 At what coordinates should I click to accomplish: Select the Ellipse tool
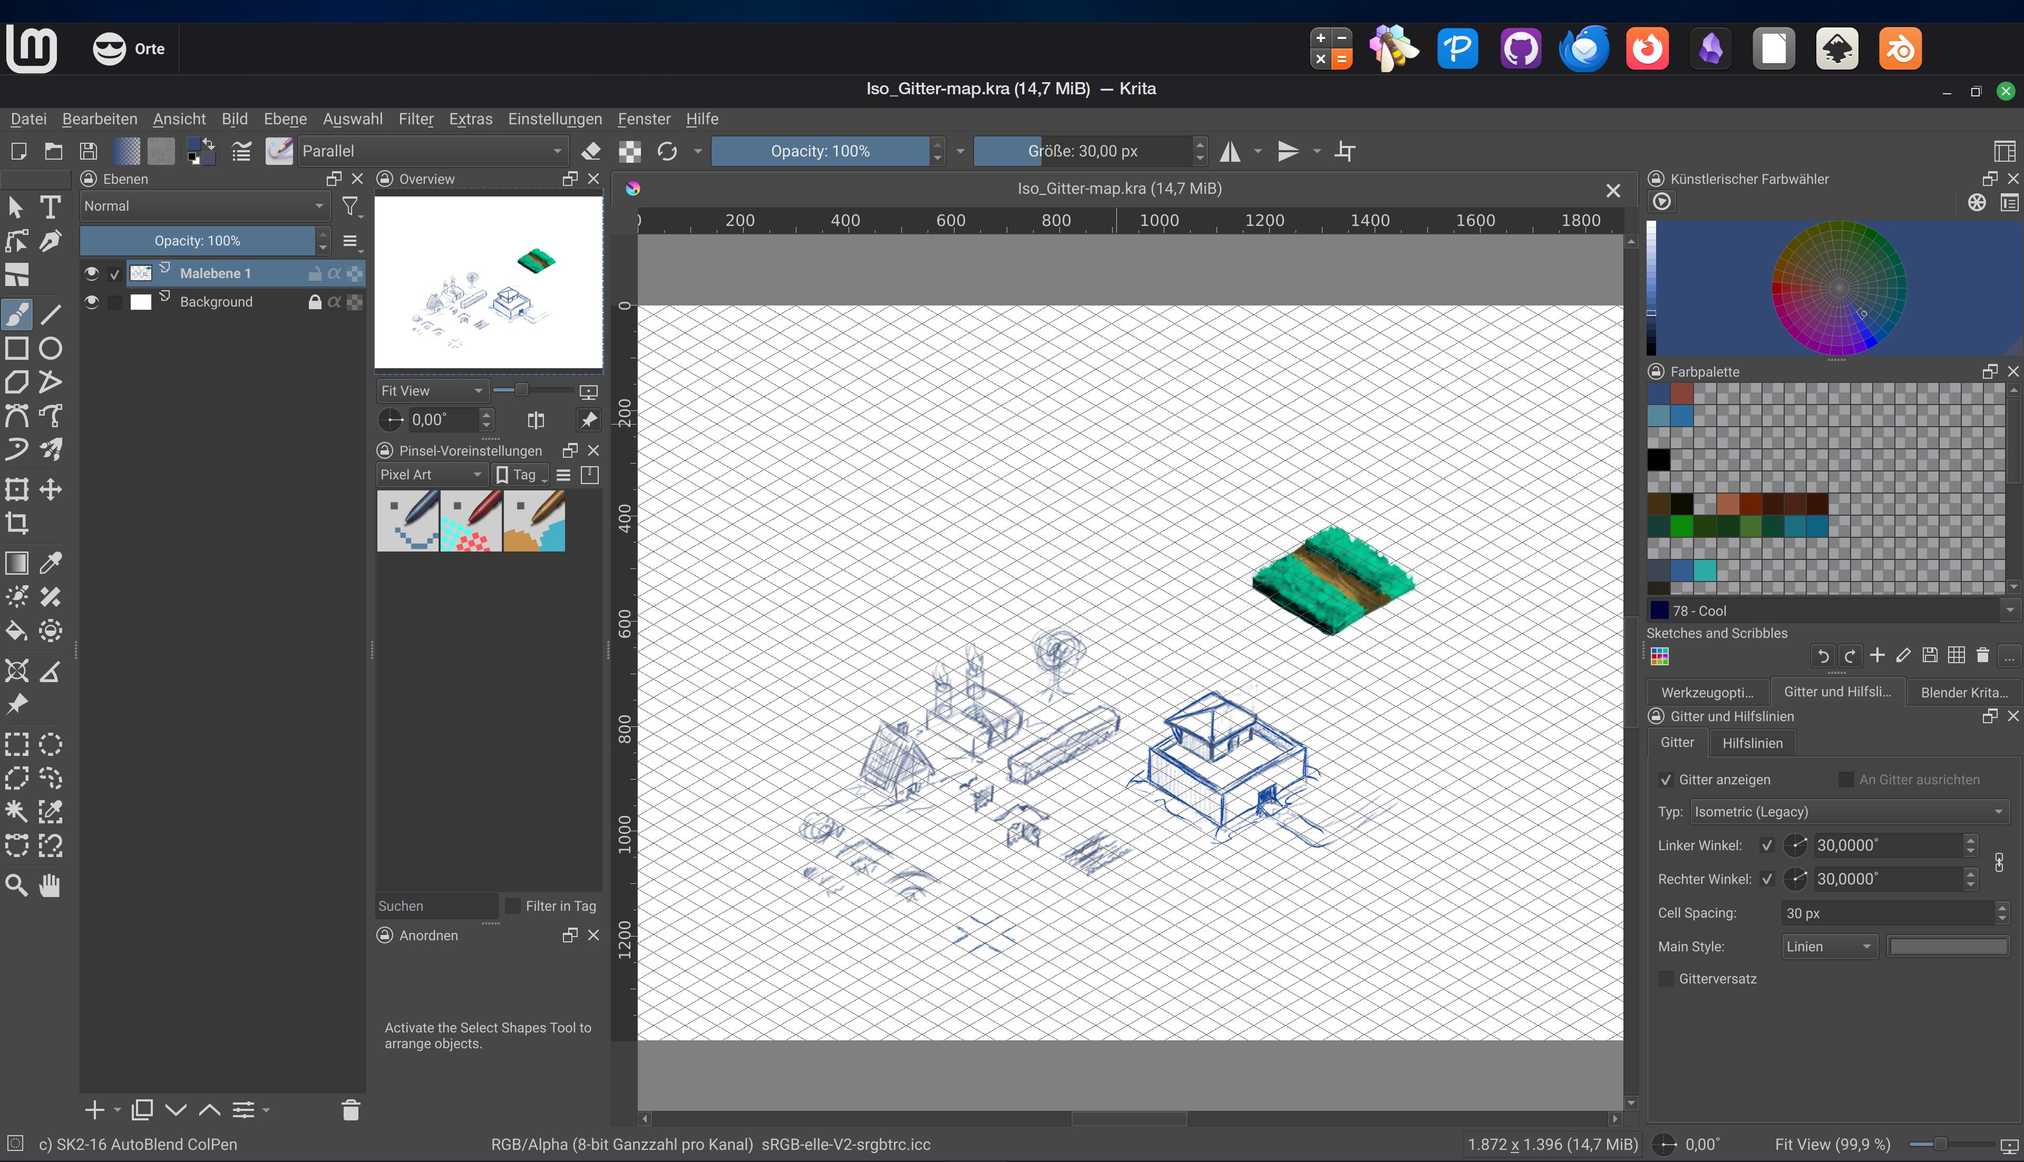(x=50, y=349)
